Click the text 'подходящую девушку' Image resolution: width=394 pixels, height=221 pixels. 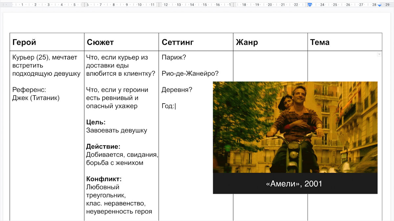[x=46, y=73]
